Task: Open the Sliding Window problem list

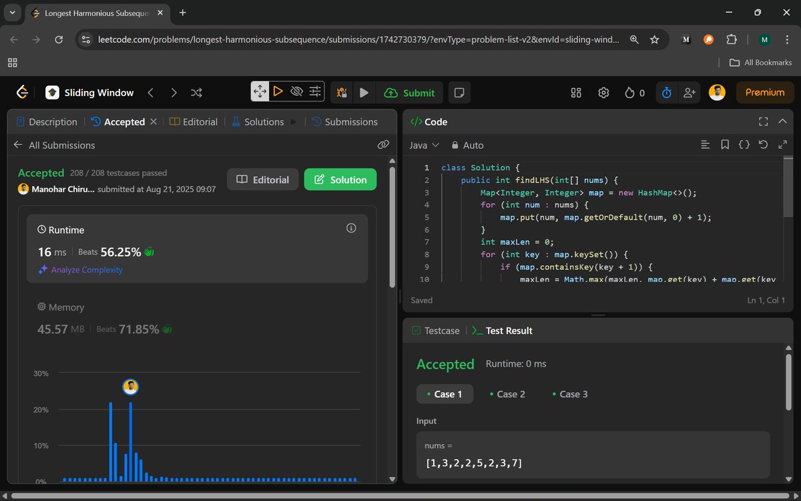Action: pos(89,93)
